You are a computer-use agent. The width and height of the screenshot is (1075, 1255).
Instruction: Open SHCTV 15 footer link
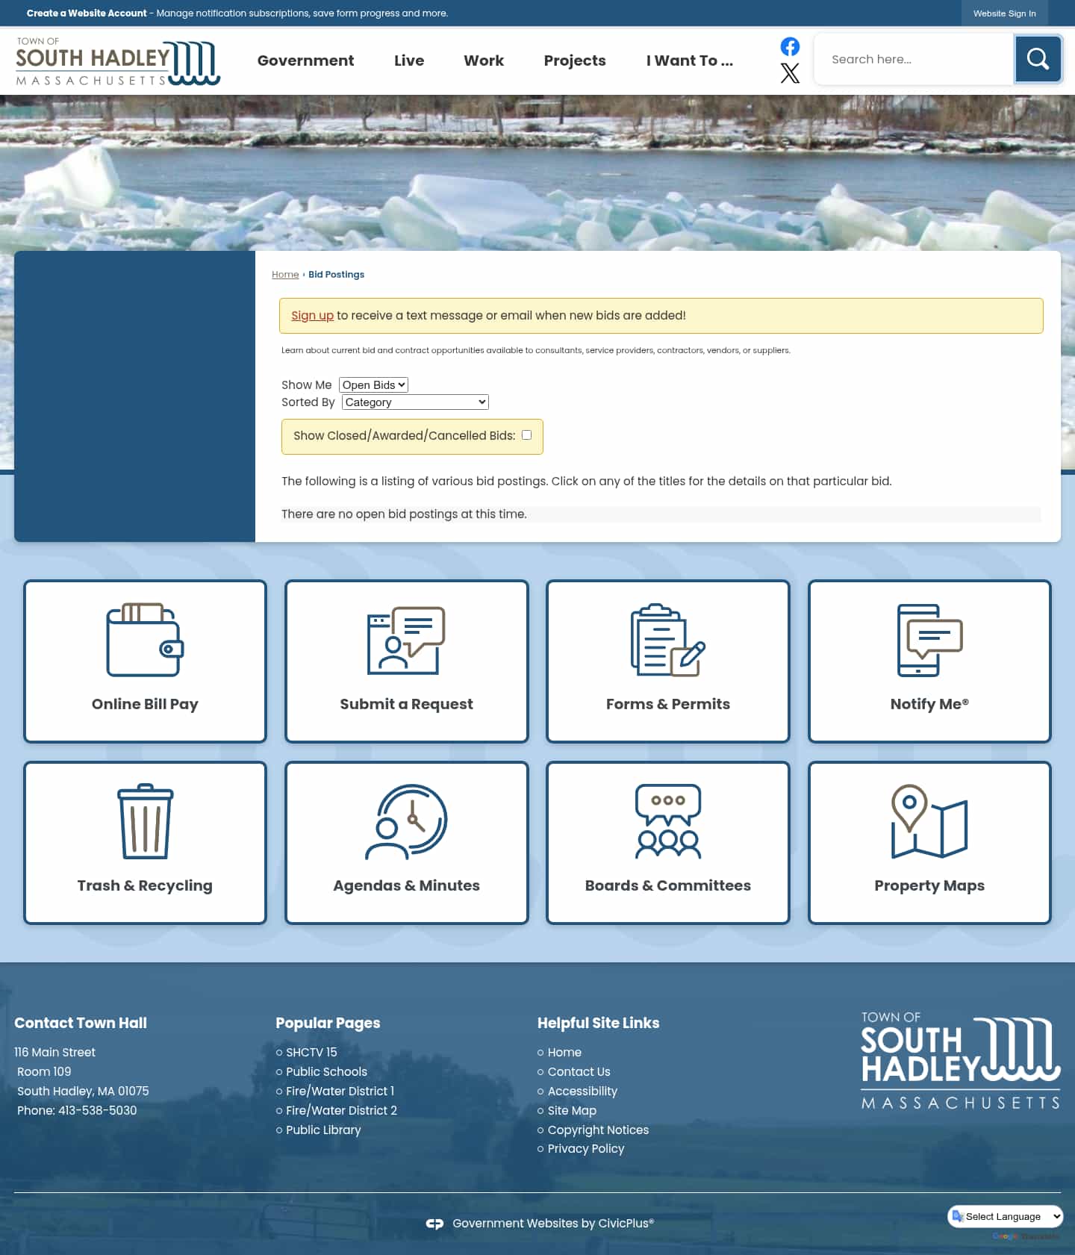[x=311, y=1052]
